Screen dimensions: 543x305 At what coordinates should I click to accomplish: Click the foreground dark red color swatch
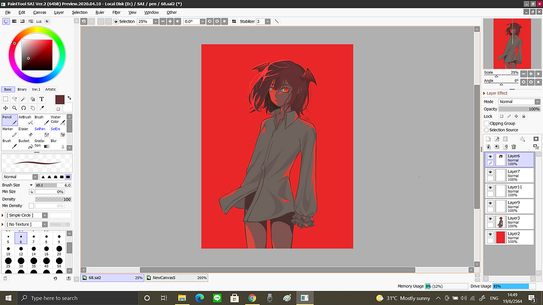[x=60, y=100]
